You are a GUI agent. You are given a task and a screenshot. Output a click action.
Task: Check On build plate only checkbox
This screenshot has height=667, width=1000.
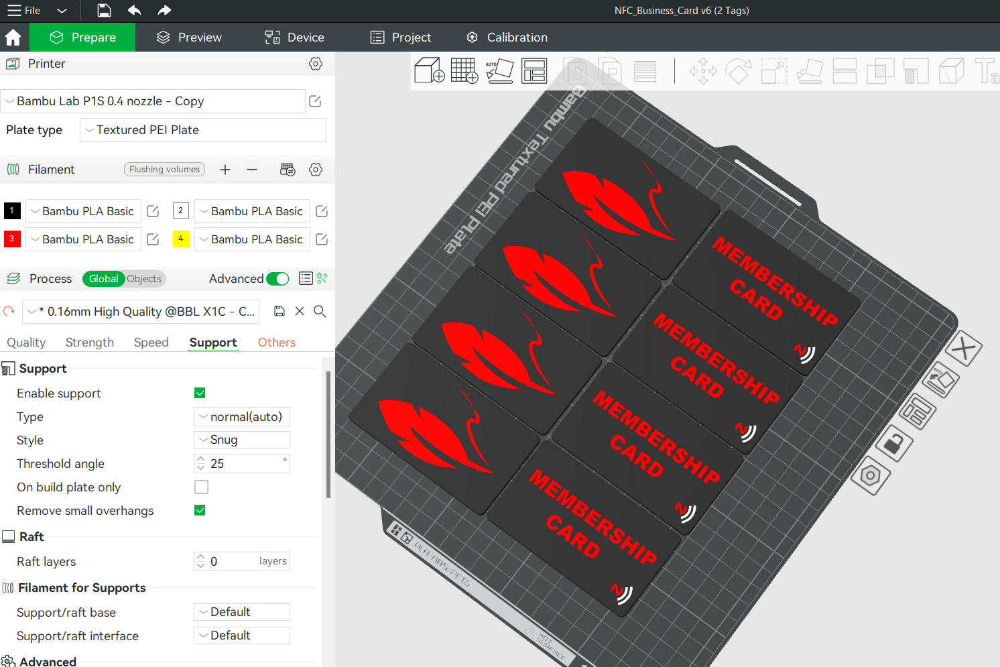[201, 487]
